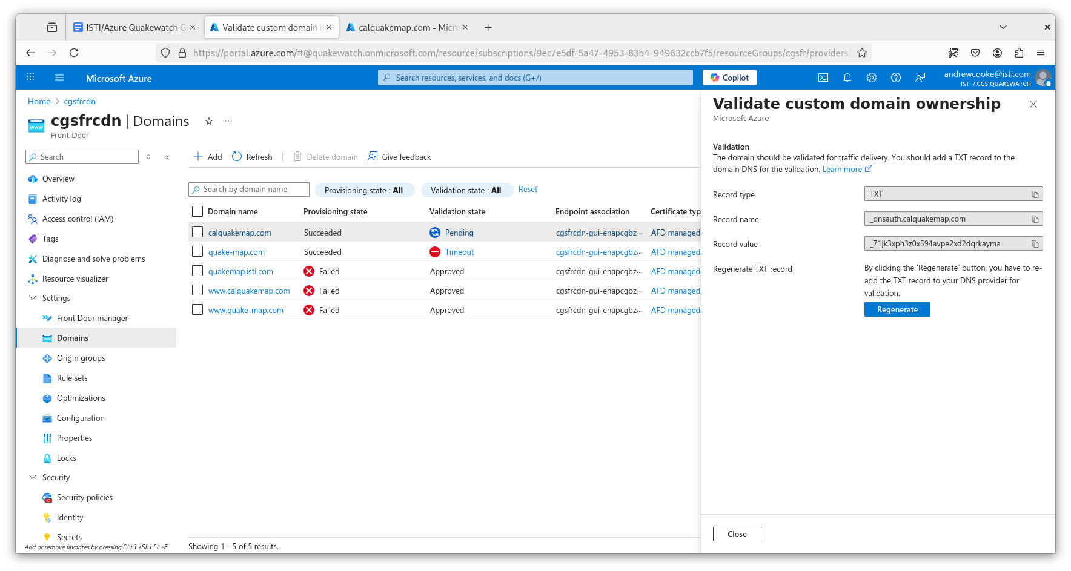
Task: Open the list all tabs dropdown
Action: pos(1003,27)
